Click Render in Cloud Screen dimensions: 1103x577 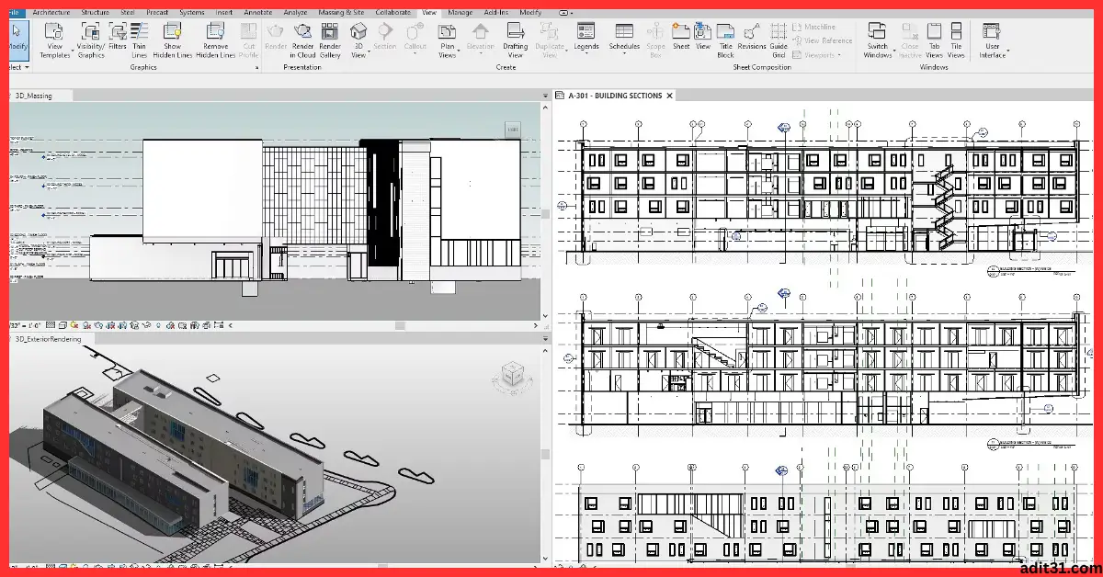click(x=302, y=41)
